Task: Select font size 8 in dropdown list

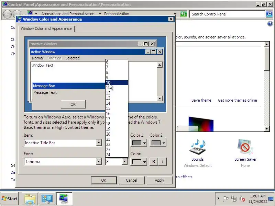Action: coord(117,72)
